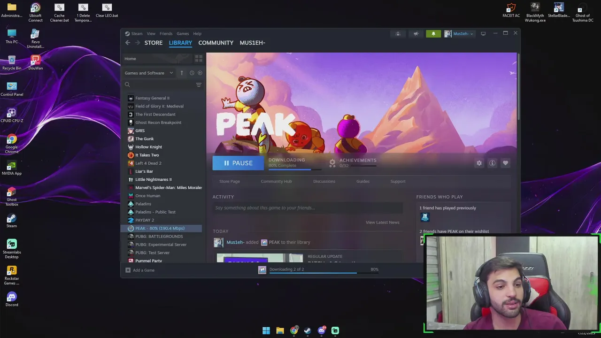Viewport: 601px width, 338px height.
Task: Select the LIBRARY tab
Action: click(x=180, y=43)
